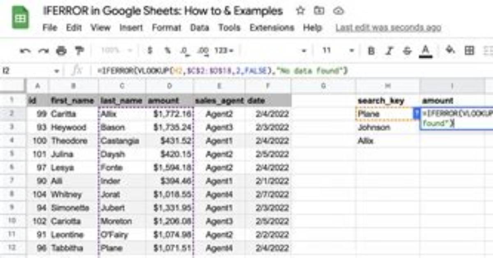Open more number formats 123 dropdown

tap(224, 51)
